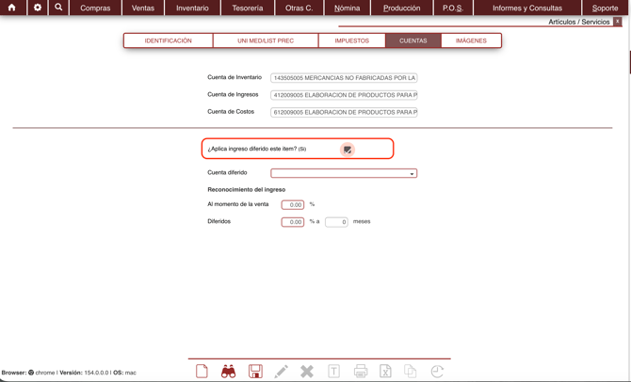Click the delete X icon in the bottom toolbar

point(307,371)
